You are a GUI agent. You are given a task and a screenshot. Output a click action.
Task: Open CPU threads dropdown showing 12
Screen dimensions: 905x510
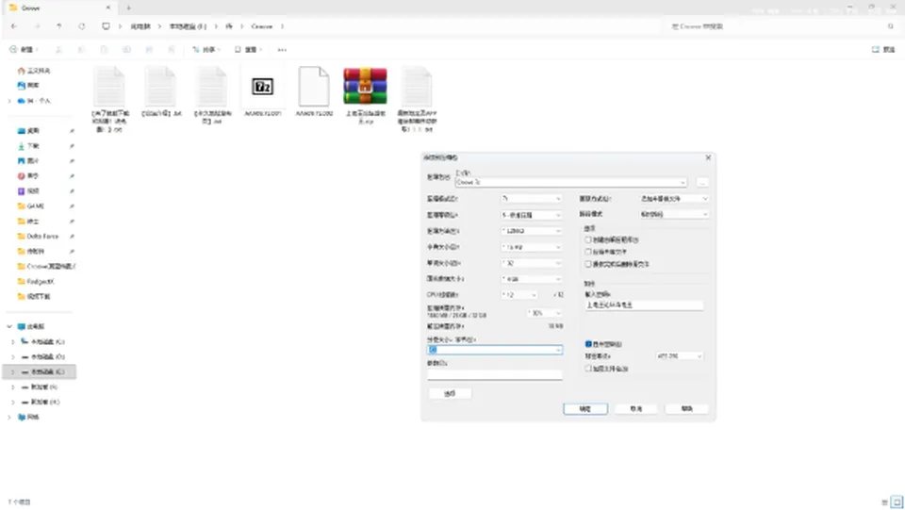(518, 295)
